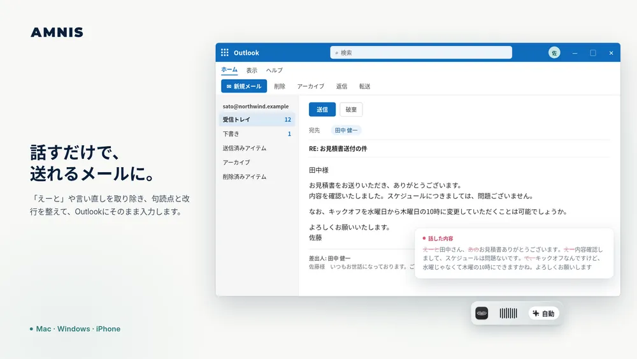Click the 佐 account avatar

(x=554, y=53)
